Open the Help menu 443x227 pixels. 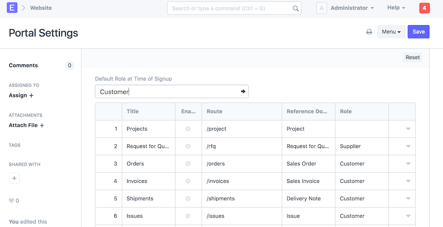click(396, 8)
